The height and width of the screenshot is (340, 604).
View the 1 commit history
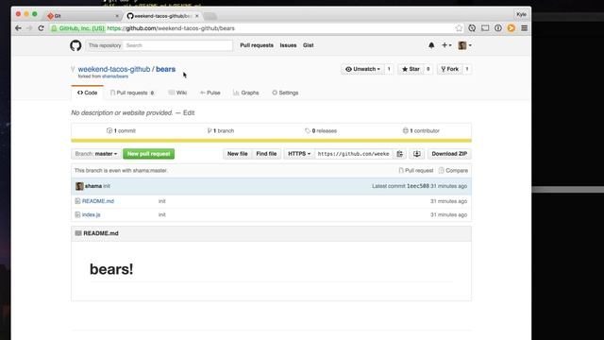point(121,131)
